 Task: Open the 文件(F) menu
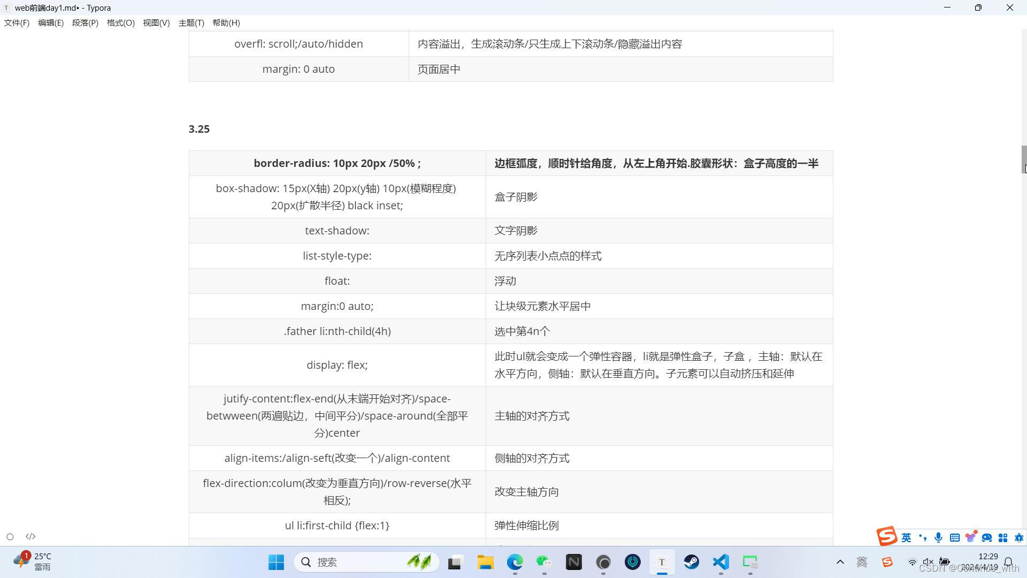17,22
